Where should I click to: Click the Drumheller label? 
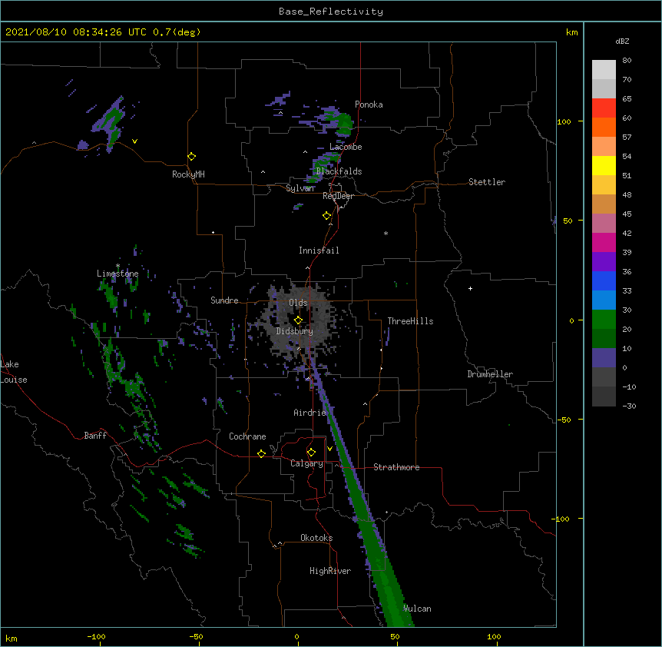490,374
